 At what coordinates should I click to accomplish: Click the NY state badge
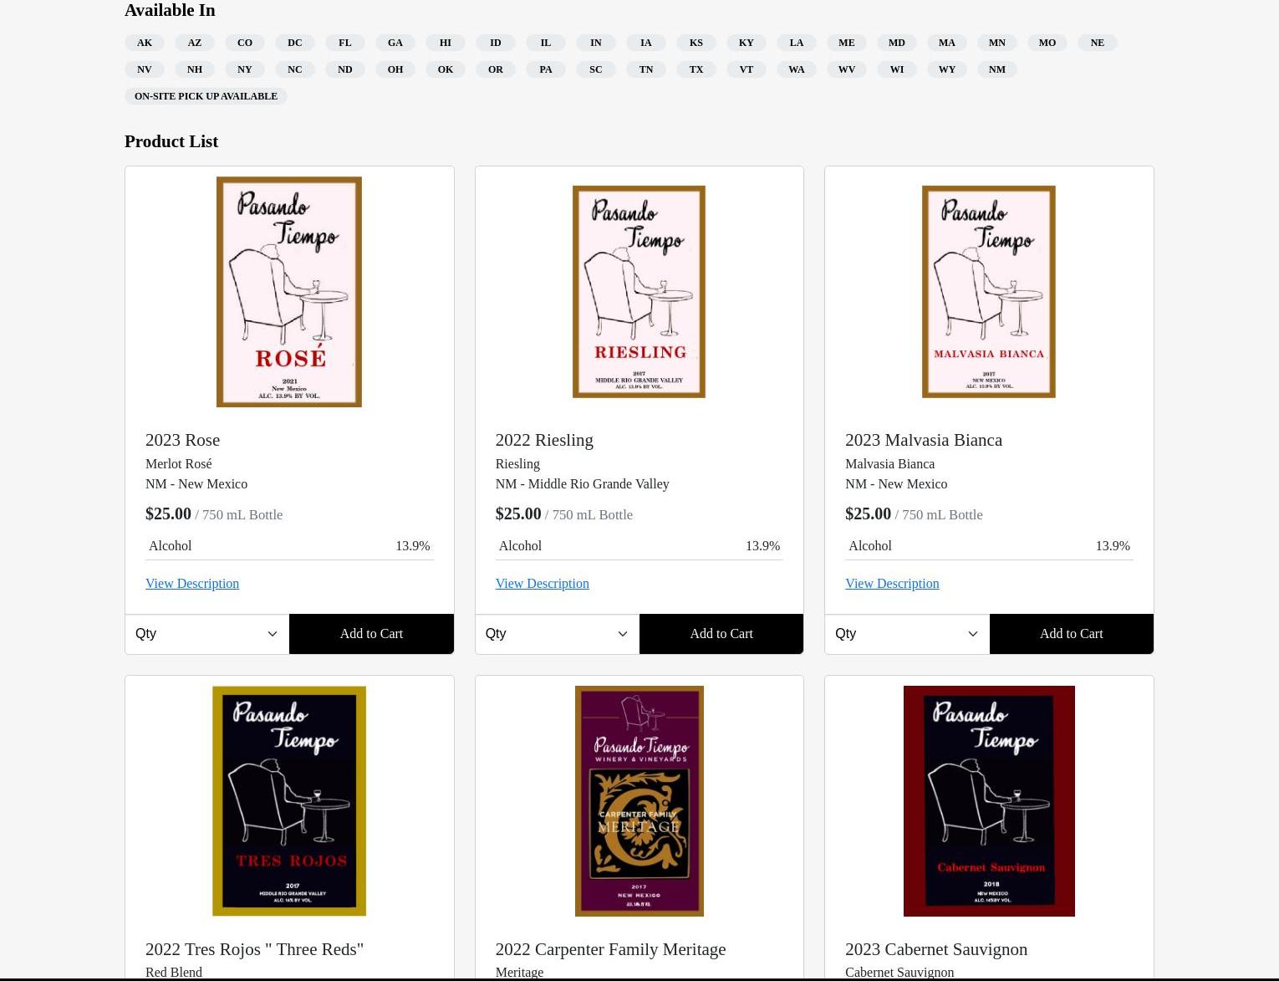(x=245, y=69)
